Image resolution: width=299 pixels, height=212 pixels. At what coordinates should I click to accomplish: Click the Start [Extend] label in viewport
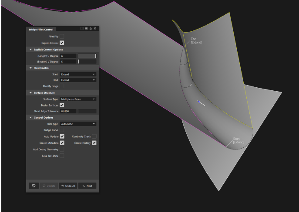coord(239,140)
